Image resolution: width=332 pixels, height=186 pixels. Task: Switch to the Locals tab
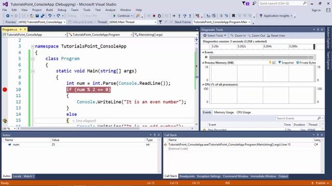(x=17, y=176)
